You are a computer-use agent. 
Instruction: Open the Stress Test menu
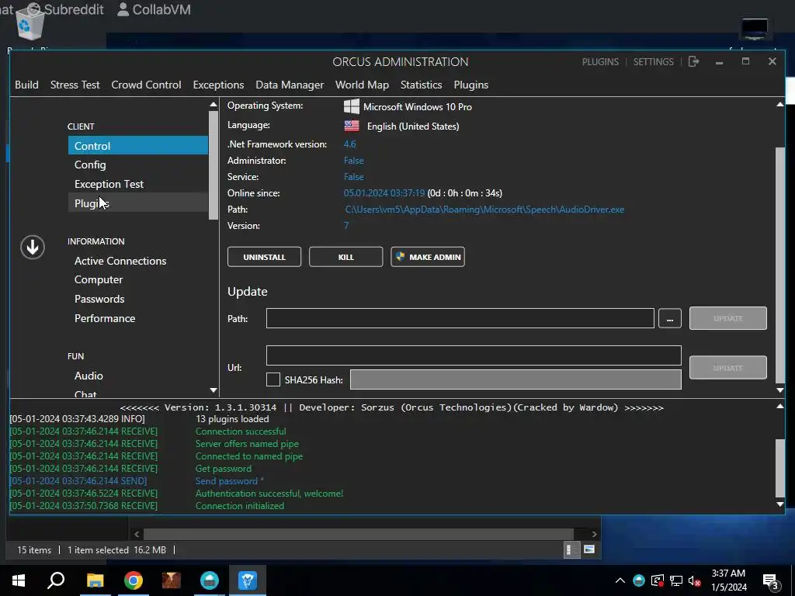coord(75,85)
